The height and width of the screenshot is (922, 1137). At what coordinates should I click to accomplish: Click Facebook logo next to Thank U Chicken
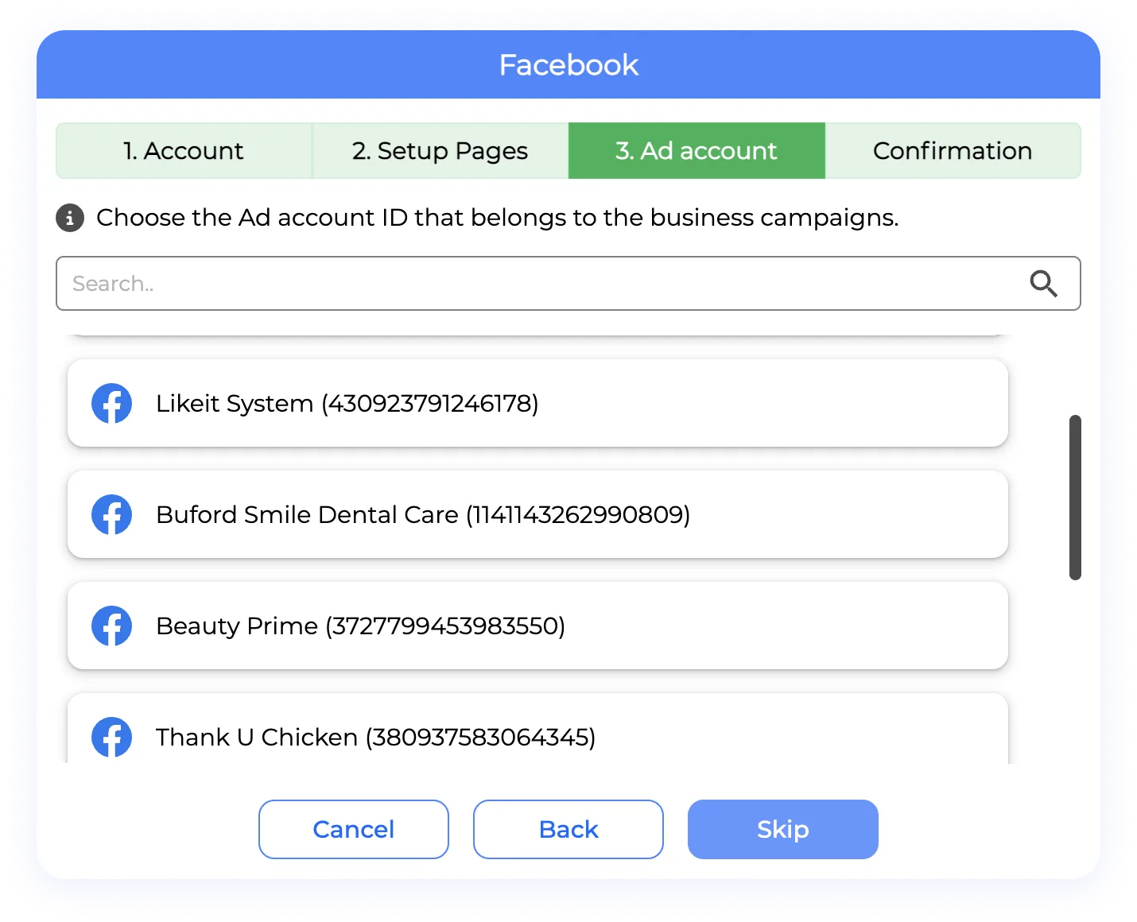coord(111,737)
